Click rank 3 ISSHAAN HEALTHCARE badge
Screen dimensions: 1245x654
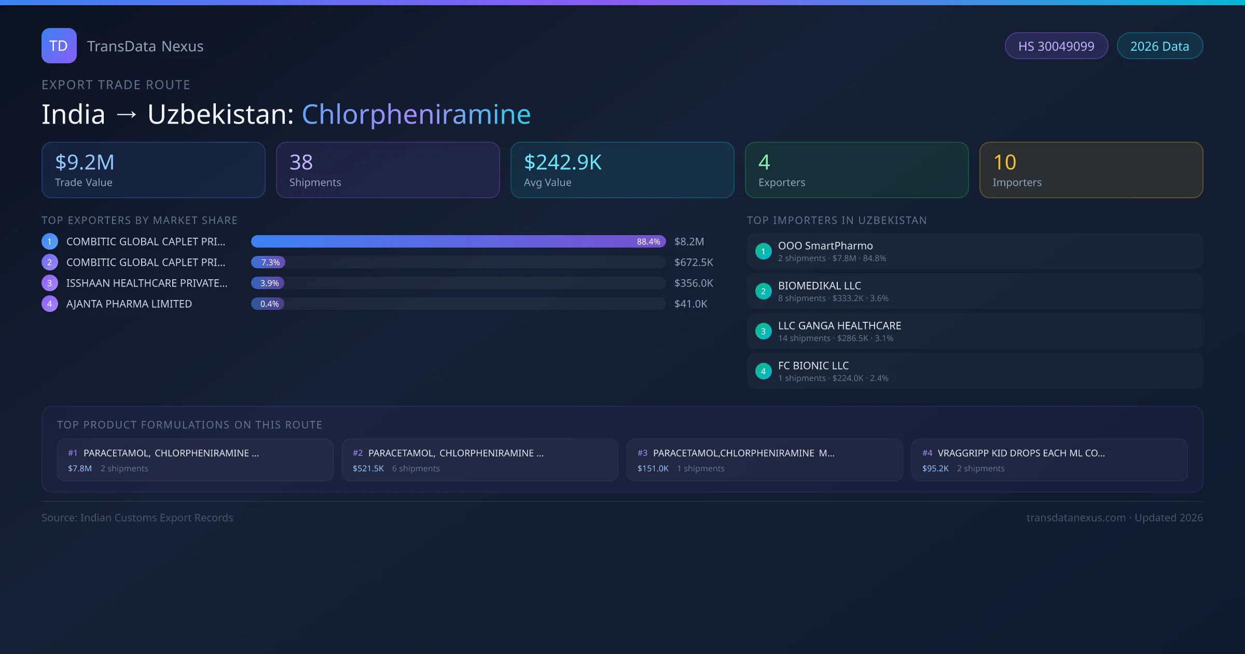point(49,283)
